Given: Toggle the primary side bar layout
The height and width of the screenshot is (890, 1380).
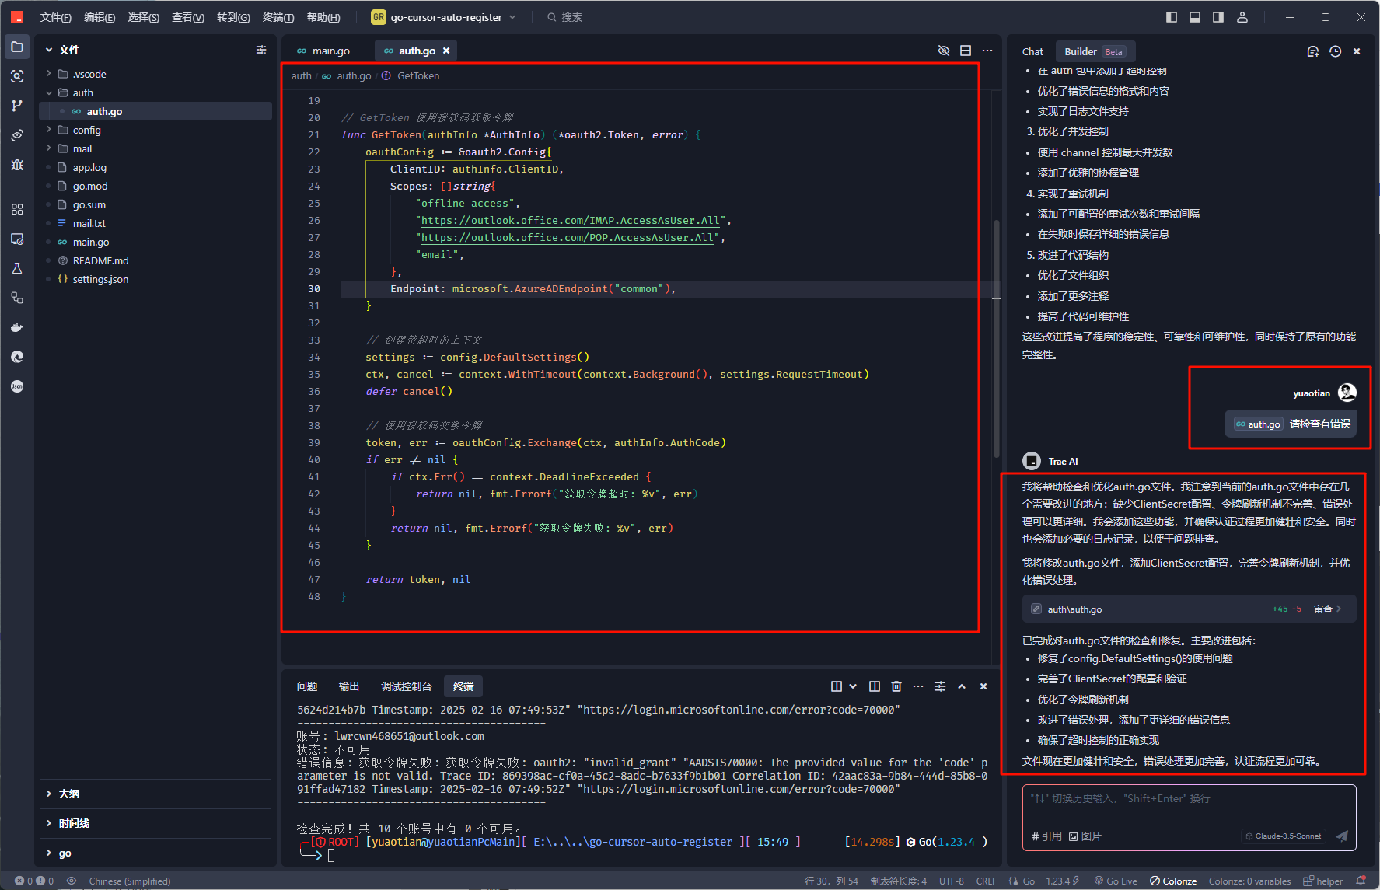Looking at the screenshot, I should coord(1172,17).
